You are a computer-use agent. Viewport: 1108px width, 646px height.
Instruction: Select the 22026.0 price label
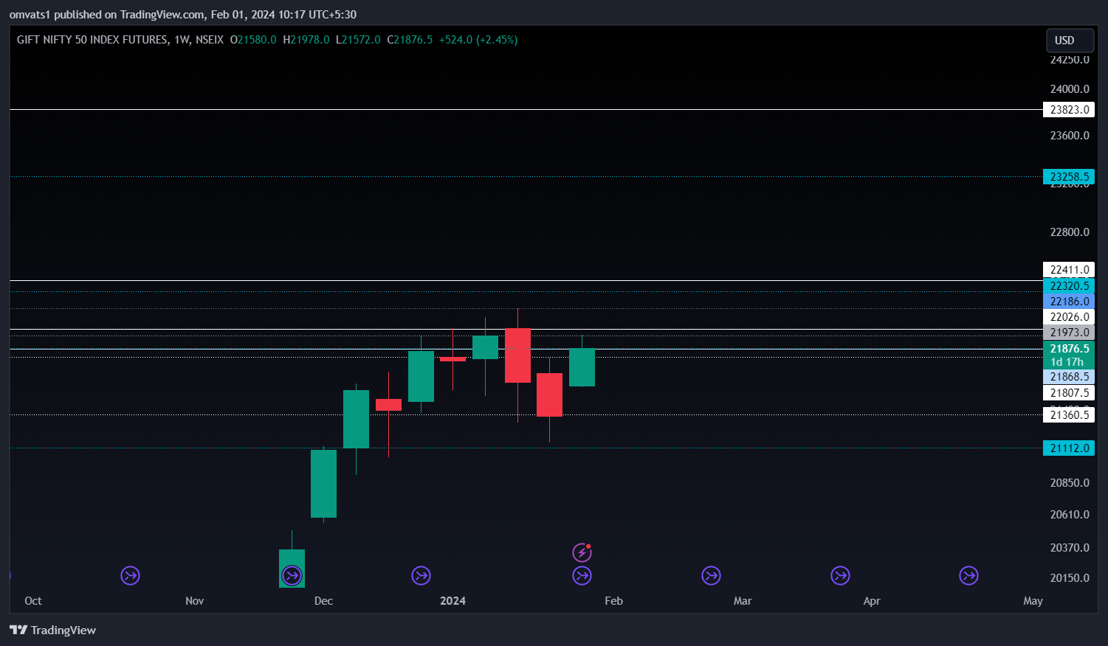tap(1069, 317)
